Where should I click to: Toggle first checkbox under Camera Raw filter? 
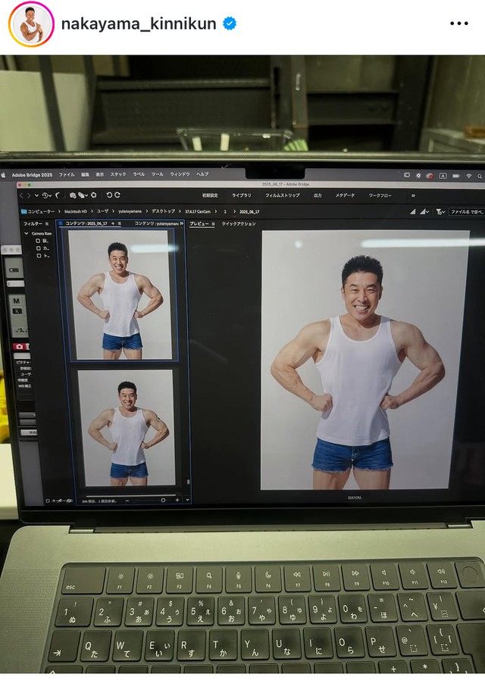tap(39, 241)
